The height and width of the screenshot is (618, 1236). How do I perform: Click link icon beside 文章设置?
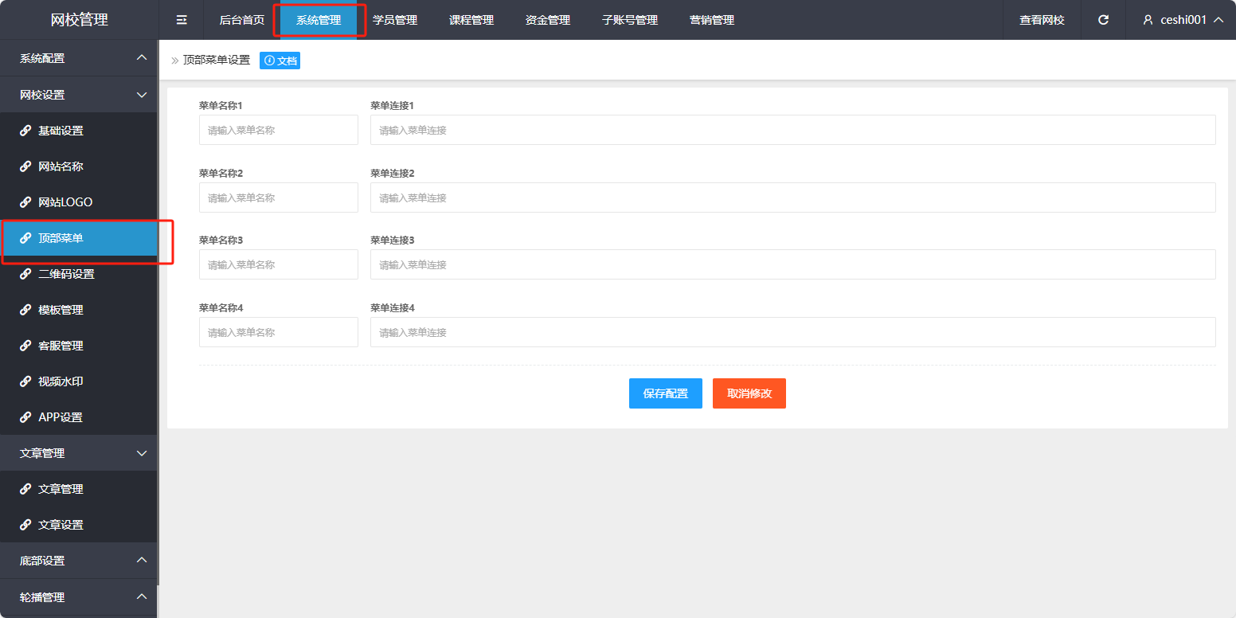click(x=25, y=525)
